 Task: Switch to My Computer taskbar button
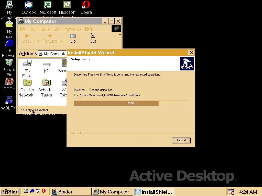(113, 192)
